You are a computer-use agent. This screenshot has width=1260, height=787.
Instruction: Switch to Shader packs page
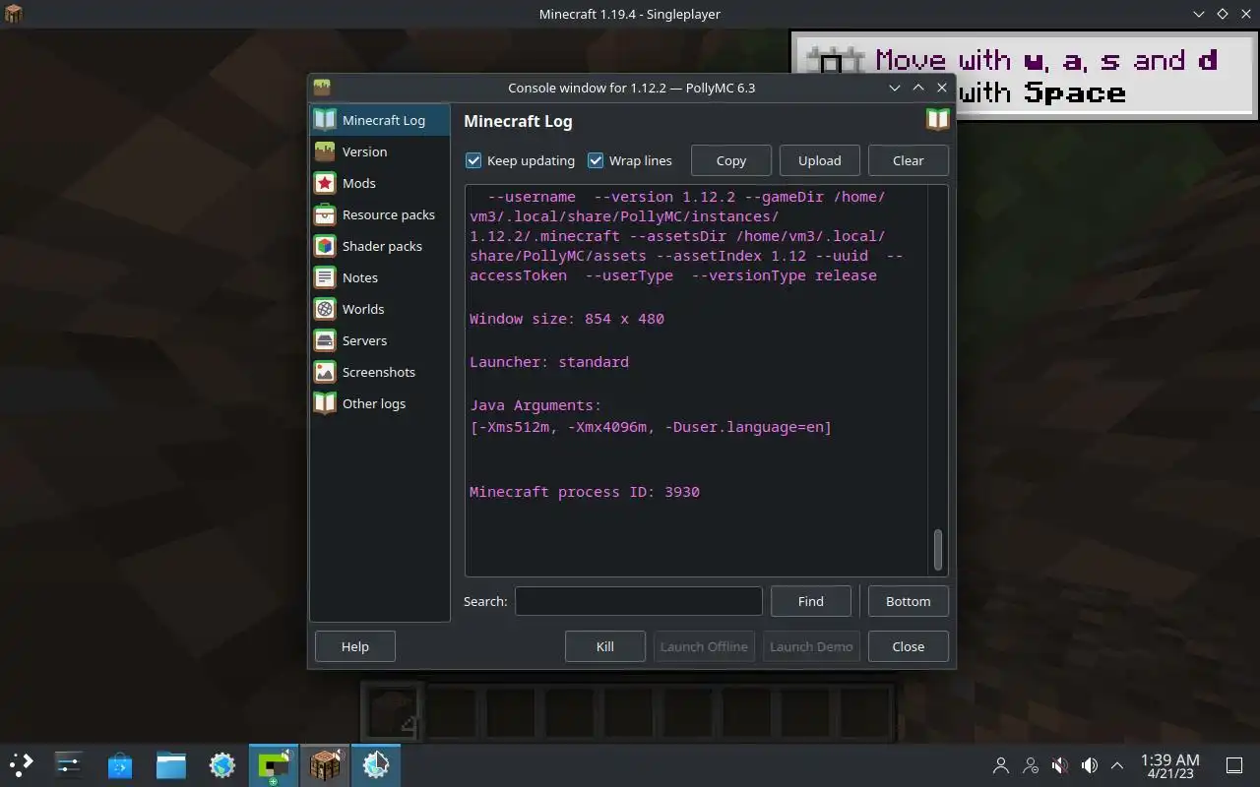pos(379,246)
